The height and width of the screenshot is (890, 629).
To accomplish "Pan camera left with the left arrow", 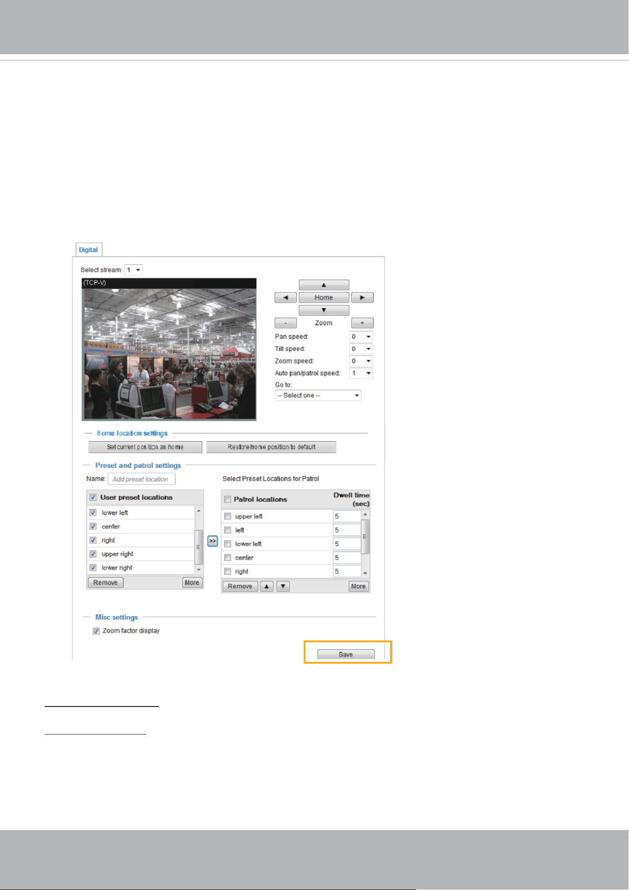I will 286,298.
